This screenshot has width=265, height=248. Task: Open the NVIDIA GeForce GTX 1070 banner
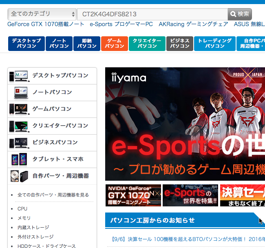point(133,195)
